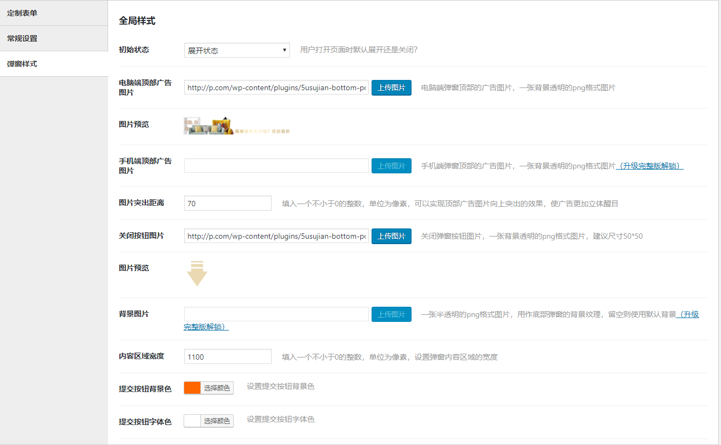The width and height of the screenshot is (721, 445).
Task: Click the 内容区域宽度 field with value 1100
Action: point(228,356)
